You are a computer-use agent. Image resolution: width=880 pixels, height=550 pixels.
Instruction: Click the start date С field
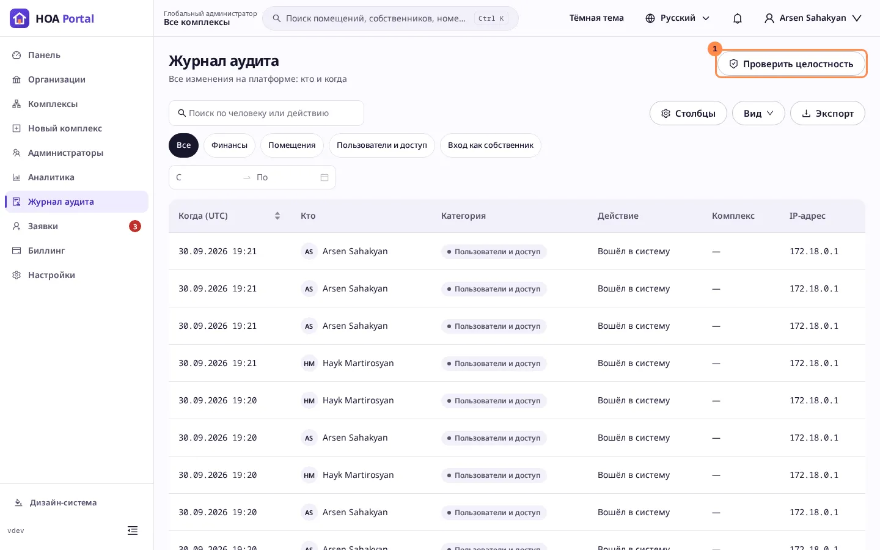coord(207,177)
